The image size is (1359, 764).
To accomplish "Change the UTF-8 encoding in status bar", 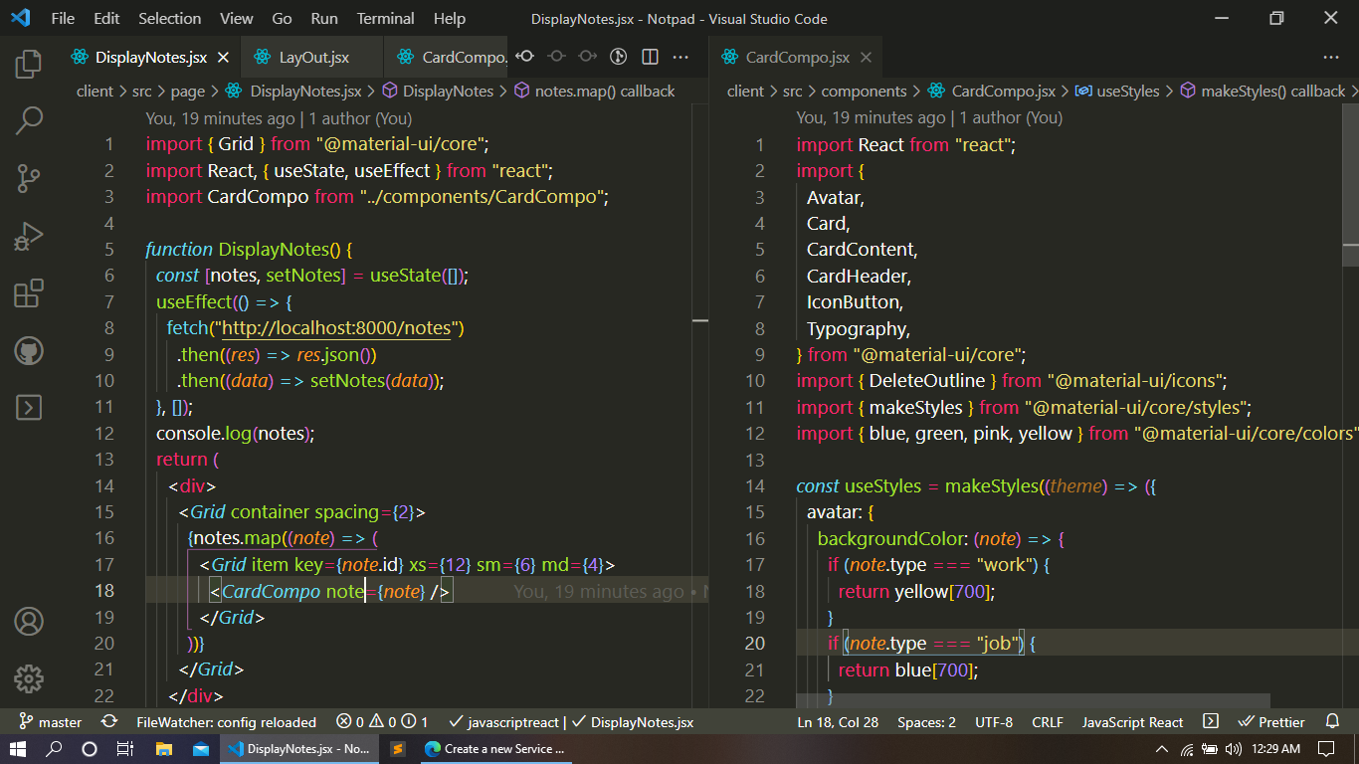I will (994, 722).
